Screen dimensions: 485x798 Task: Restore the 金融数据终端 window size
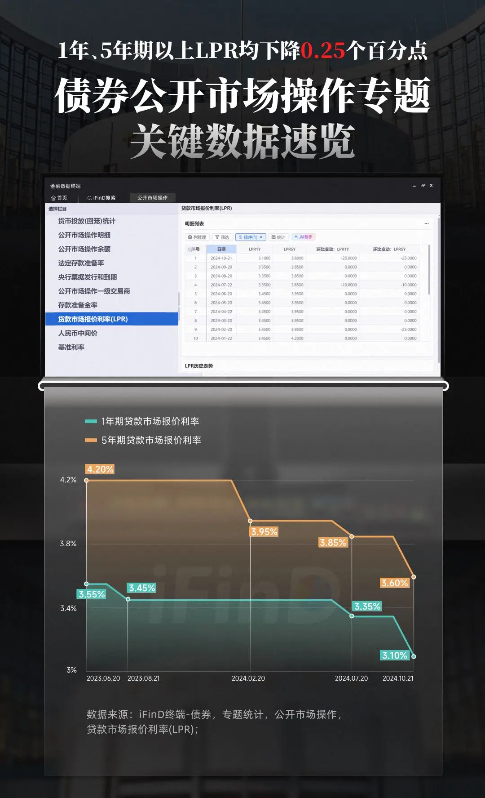pos(423,186)
